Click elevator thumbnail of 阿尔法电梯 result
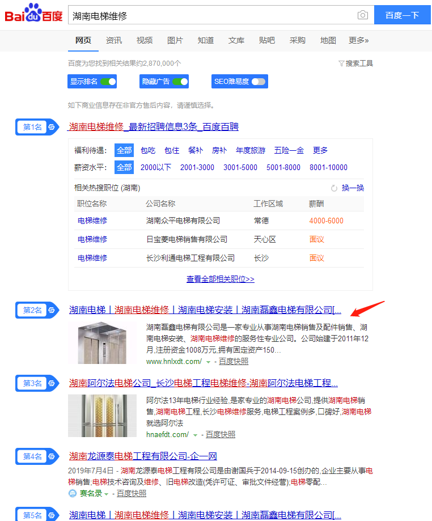 tap(103, 416)
